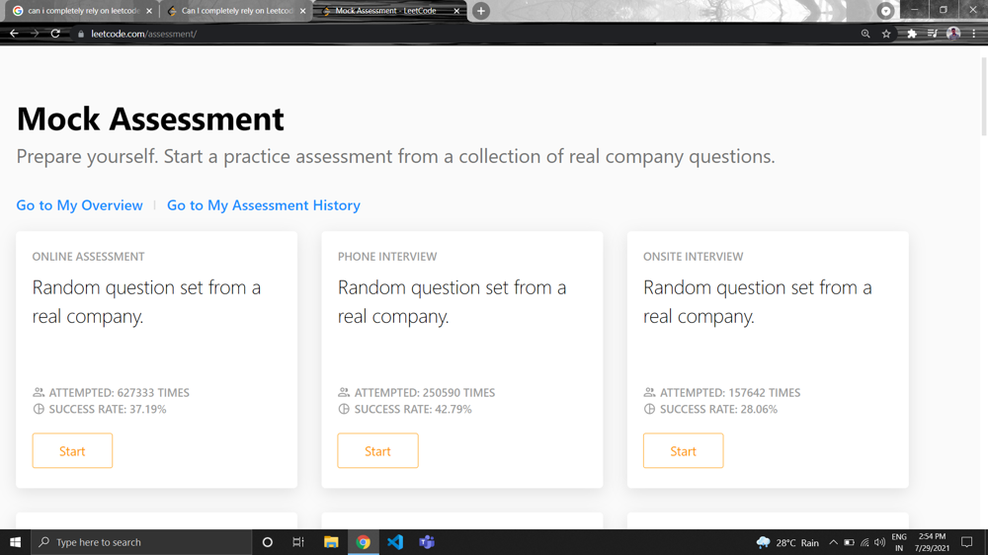This screenshot has width=988, height=555.
Task: Open File Explorer from taskbar
Action: pos(331,542)
